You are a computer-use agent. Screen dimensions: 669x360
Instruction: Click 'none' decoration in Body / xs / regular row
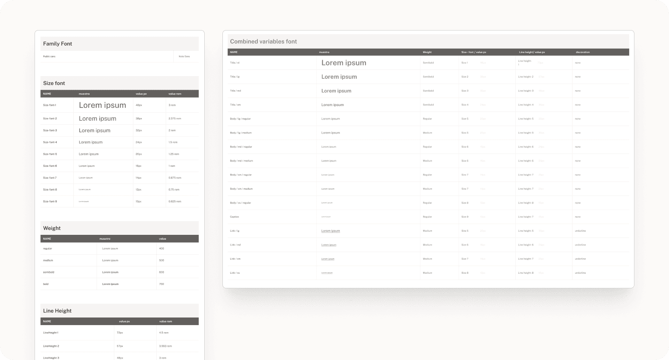click(x=578, y=203)
